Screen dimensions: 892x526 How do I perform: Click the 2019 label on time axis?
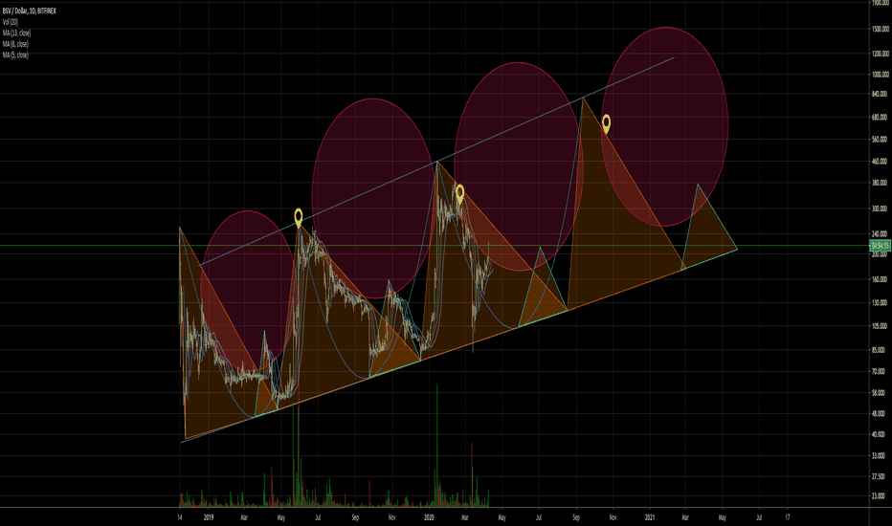[x=209, y=518]
